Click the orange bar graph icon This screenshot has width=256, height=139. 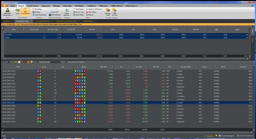click(28, 62)
